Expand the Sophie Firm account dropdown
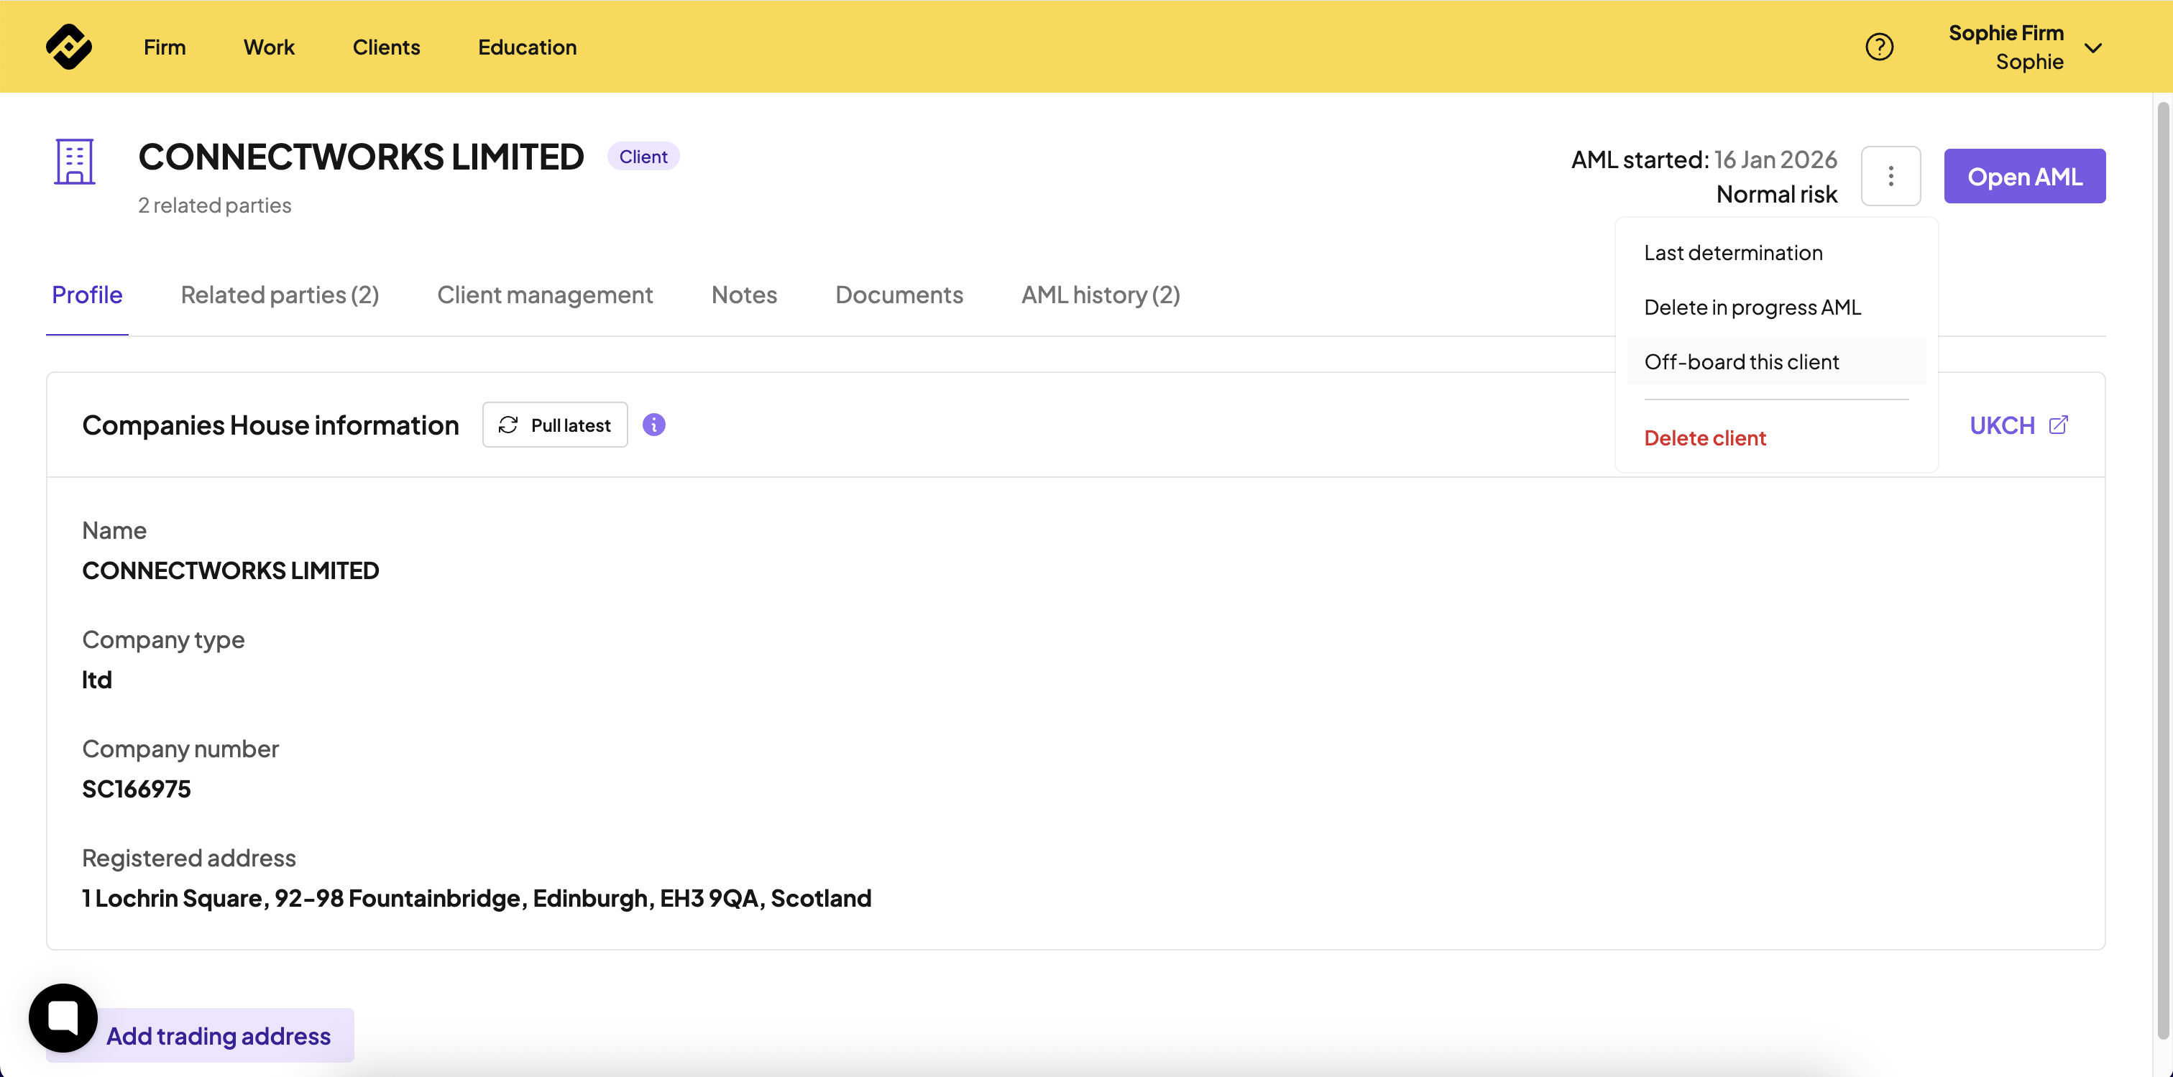 (x=2093, y=47)
